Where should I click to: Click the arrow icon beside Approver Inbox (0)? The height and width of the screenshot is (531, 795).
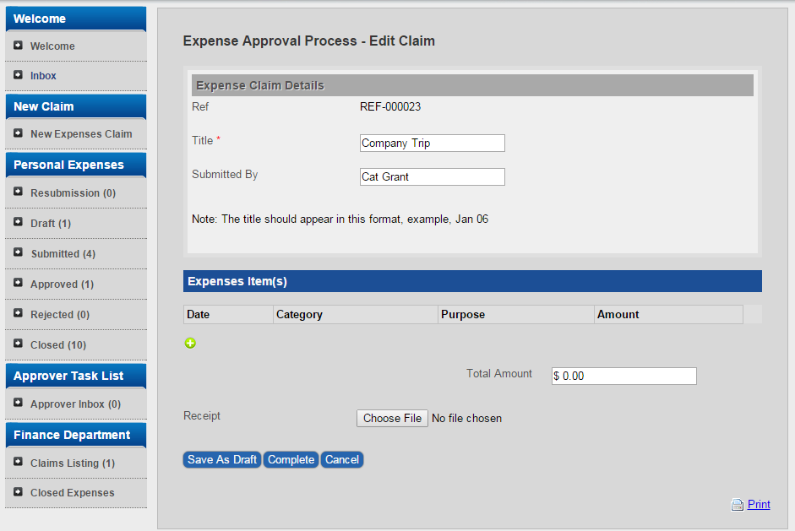[x=19, y=403]
